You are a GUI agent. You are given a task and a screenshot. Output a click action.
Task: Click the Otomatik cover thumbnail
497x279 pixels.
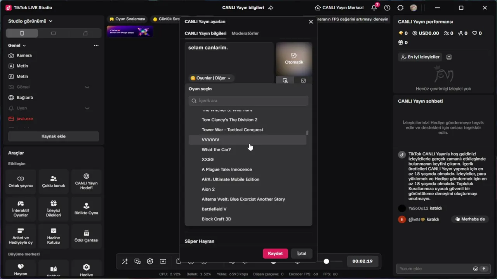pos(294,59)
